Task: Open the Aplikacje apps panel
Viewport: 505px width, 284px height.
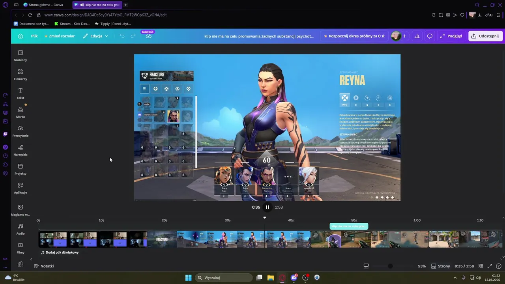Action: point(21,188)
